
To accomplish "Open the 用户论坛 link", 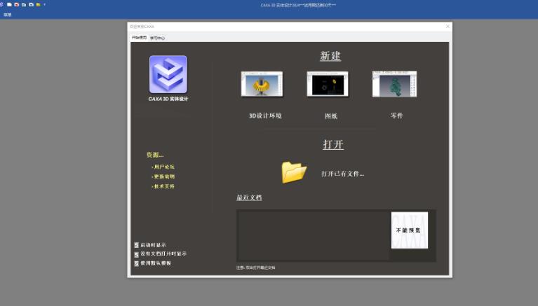I will pos(164,167).
